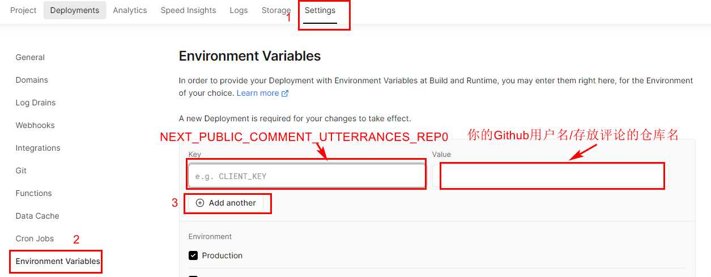711x277 pixels.
Task: Open Domains settings in sidebar
Action: 32,80
